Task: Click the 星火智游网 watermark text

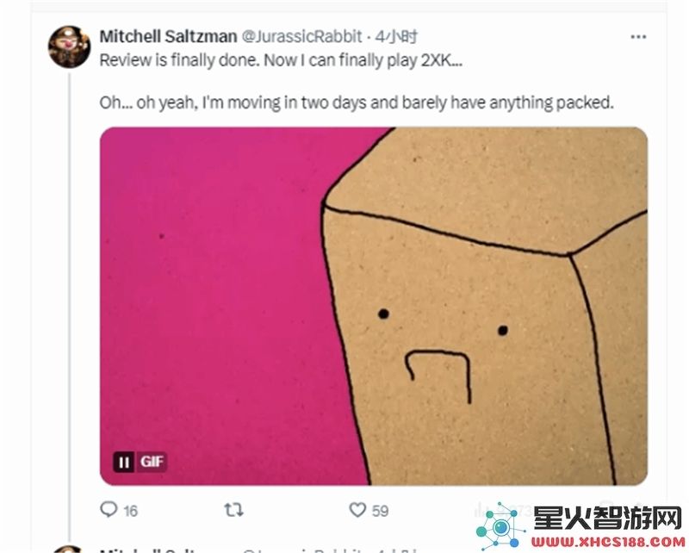Action: [608, 518]
